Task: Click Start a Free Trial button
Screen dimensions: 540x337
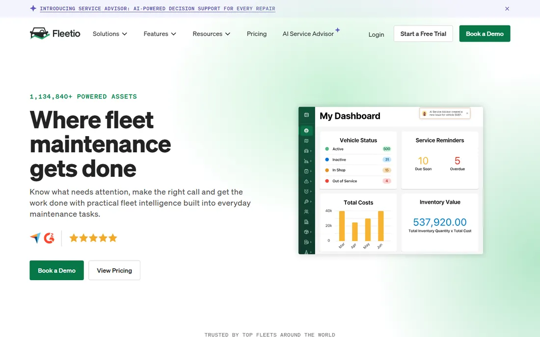Action: pyautogui.click(x=423, y=34)
